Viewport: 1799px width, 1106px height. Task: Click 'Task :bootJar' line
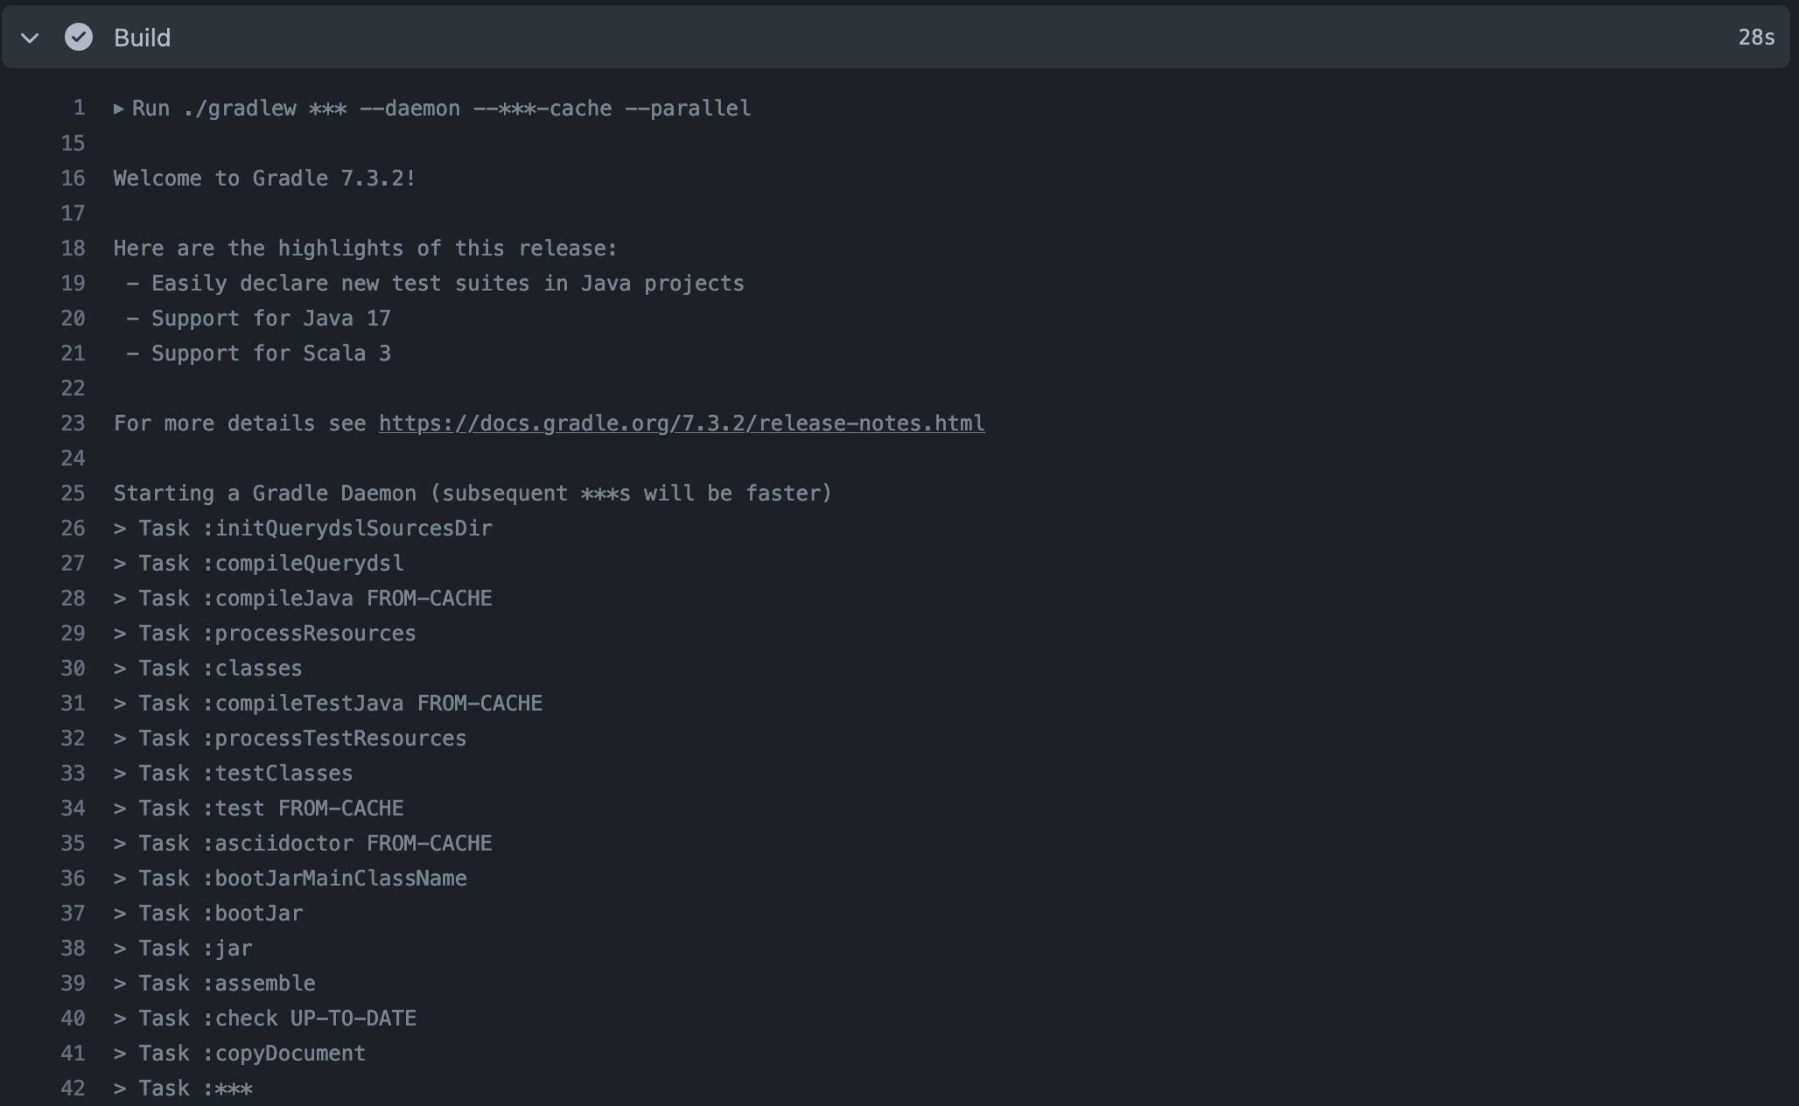[208, 913]
